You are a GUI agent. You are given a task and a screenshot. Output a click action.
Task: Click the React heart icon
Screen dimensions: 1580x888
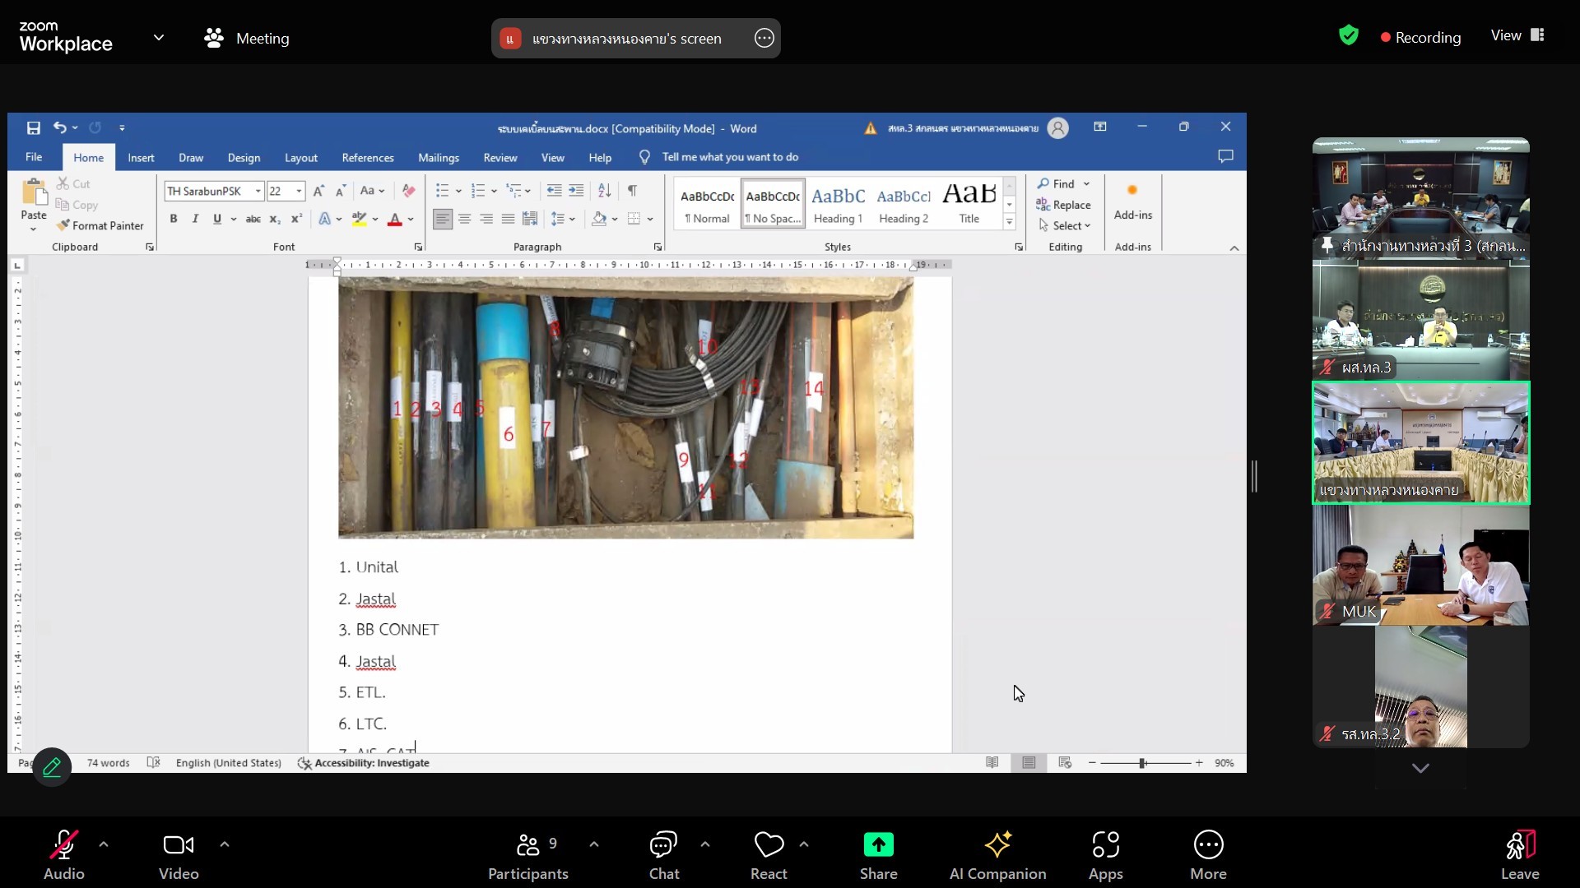[x=769, y=845]
